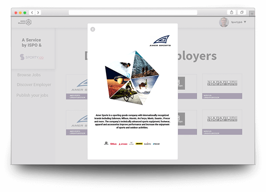Go forward with browser forward arrow

pyautogui.click(x=38, y=12)
